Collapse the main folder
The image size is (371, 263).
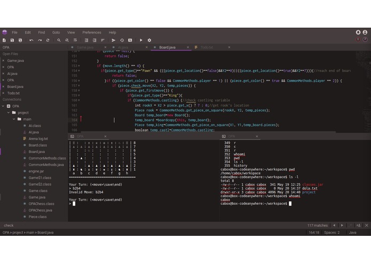(x=14, y=119)
